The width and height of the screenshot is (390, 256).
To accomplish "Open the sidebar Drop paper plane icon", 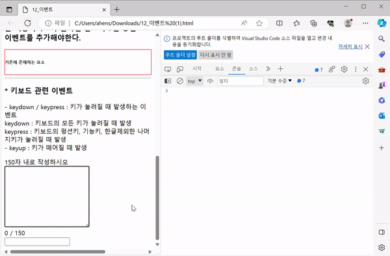I will coord(382,131).
